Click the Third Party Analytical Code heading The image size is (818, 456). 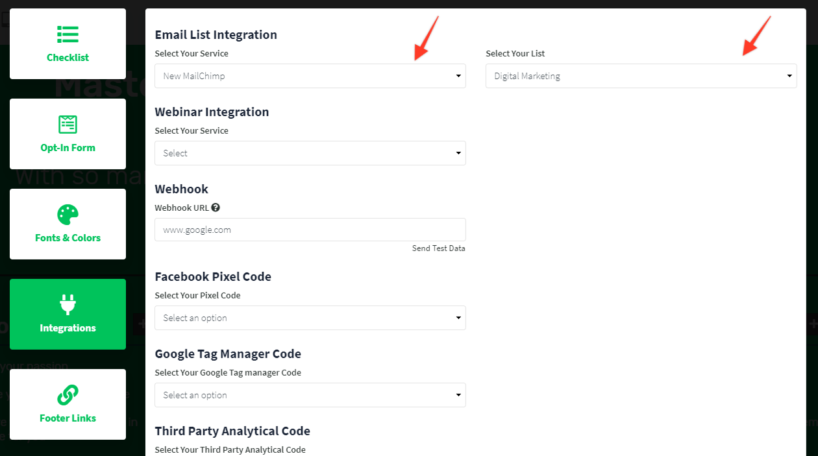point(232,431)
